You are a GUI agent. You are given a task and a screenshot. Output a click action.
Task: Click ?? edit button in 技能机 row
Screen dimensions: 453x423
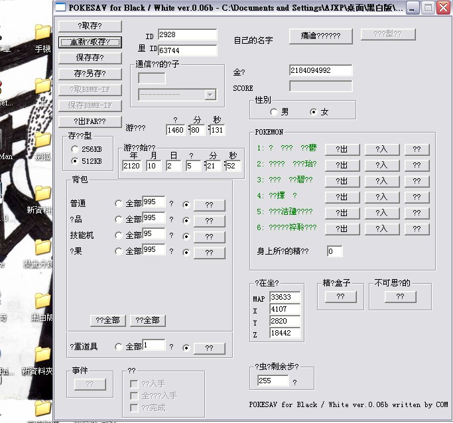209,237
